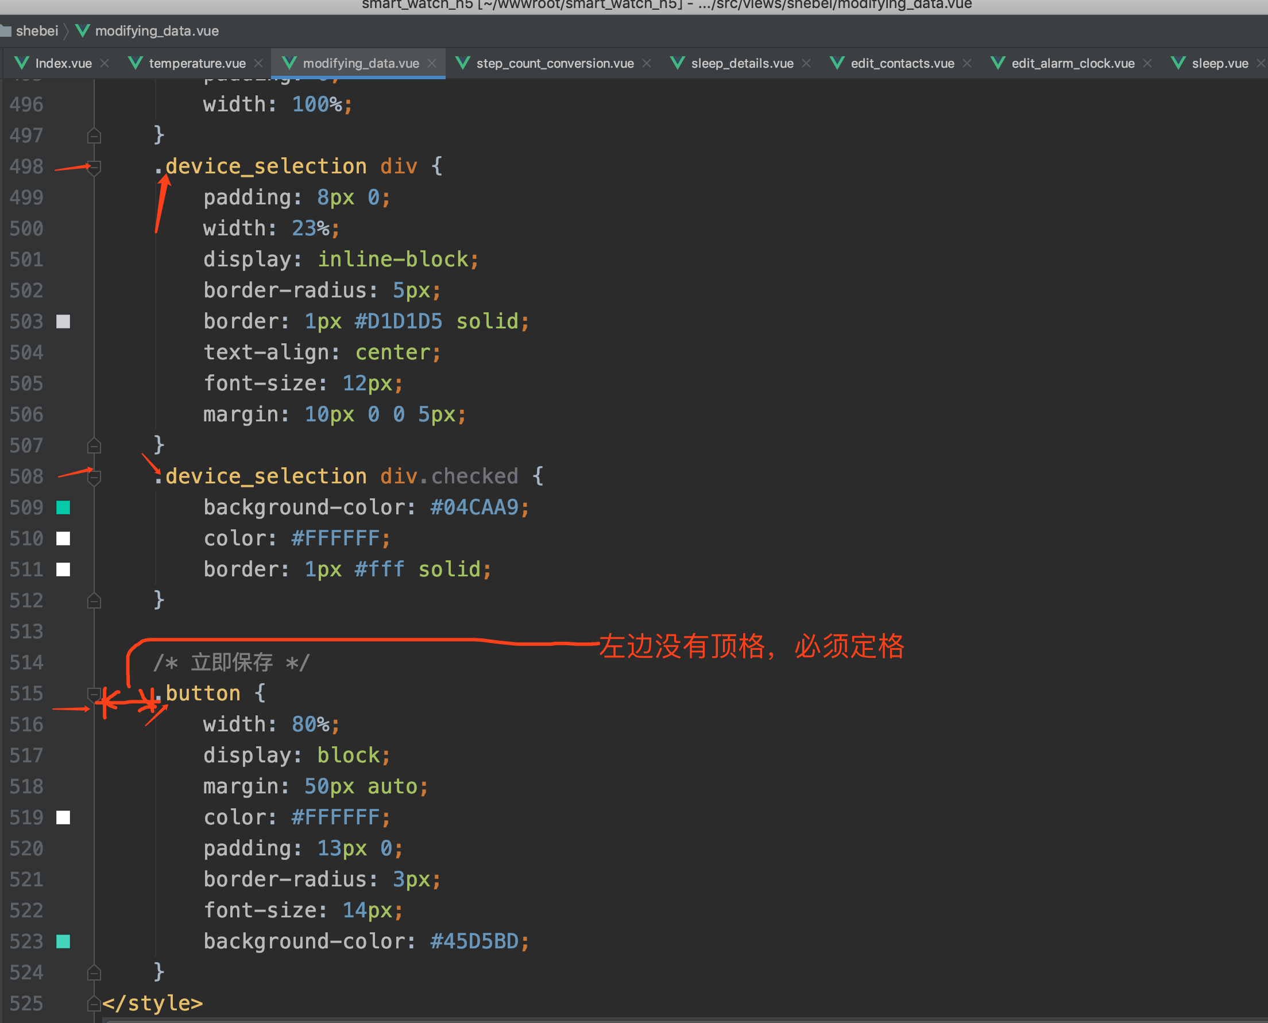Screen dimensions: 1268x1023
Task: Open the sleep.vue tab
Action: pos(1220,63)
